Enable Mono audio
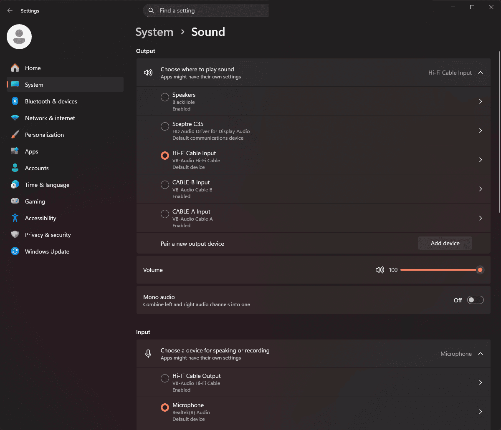The height and width of the screenshot is (430, 501). pyautogui.click(x=475, y=300)
